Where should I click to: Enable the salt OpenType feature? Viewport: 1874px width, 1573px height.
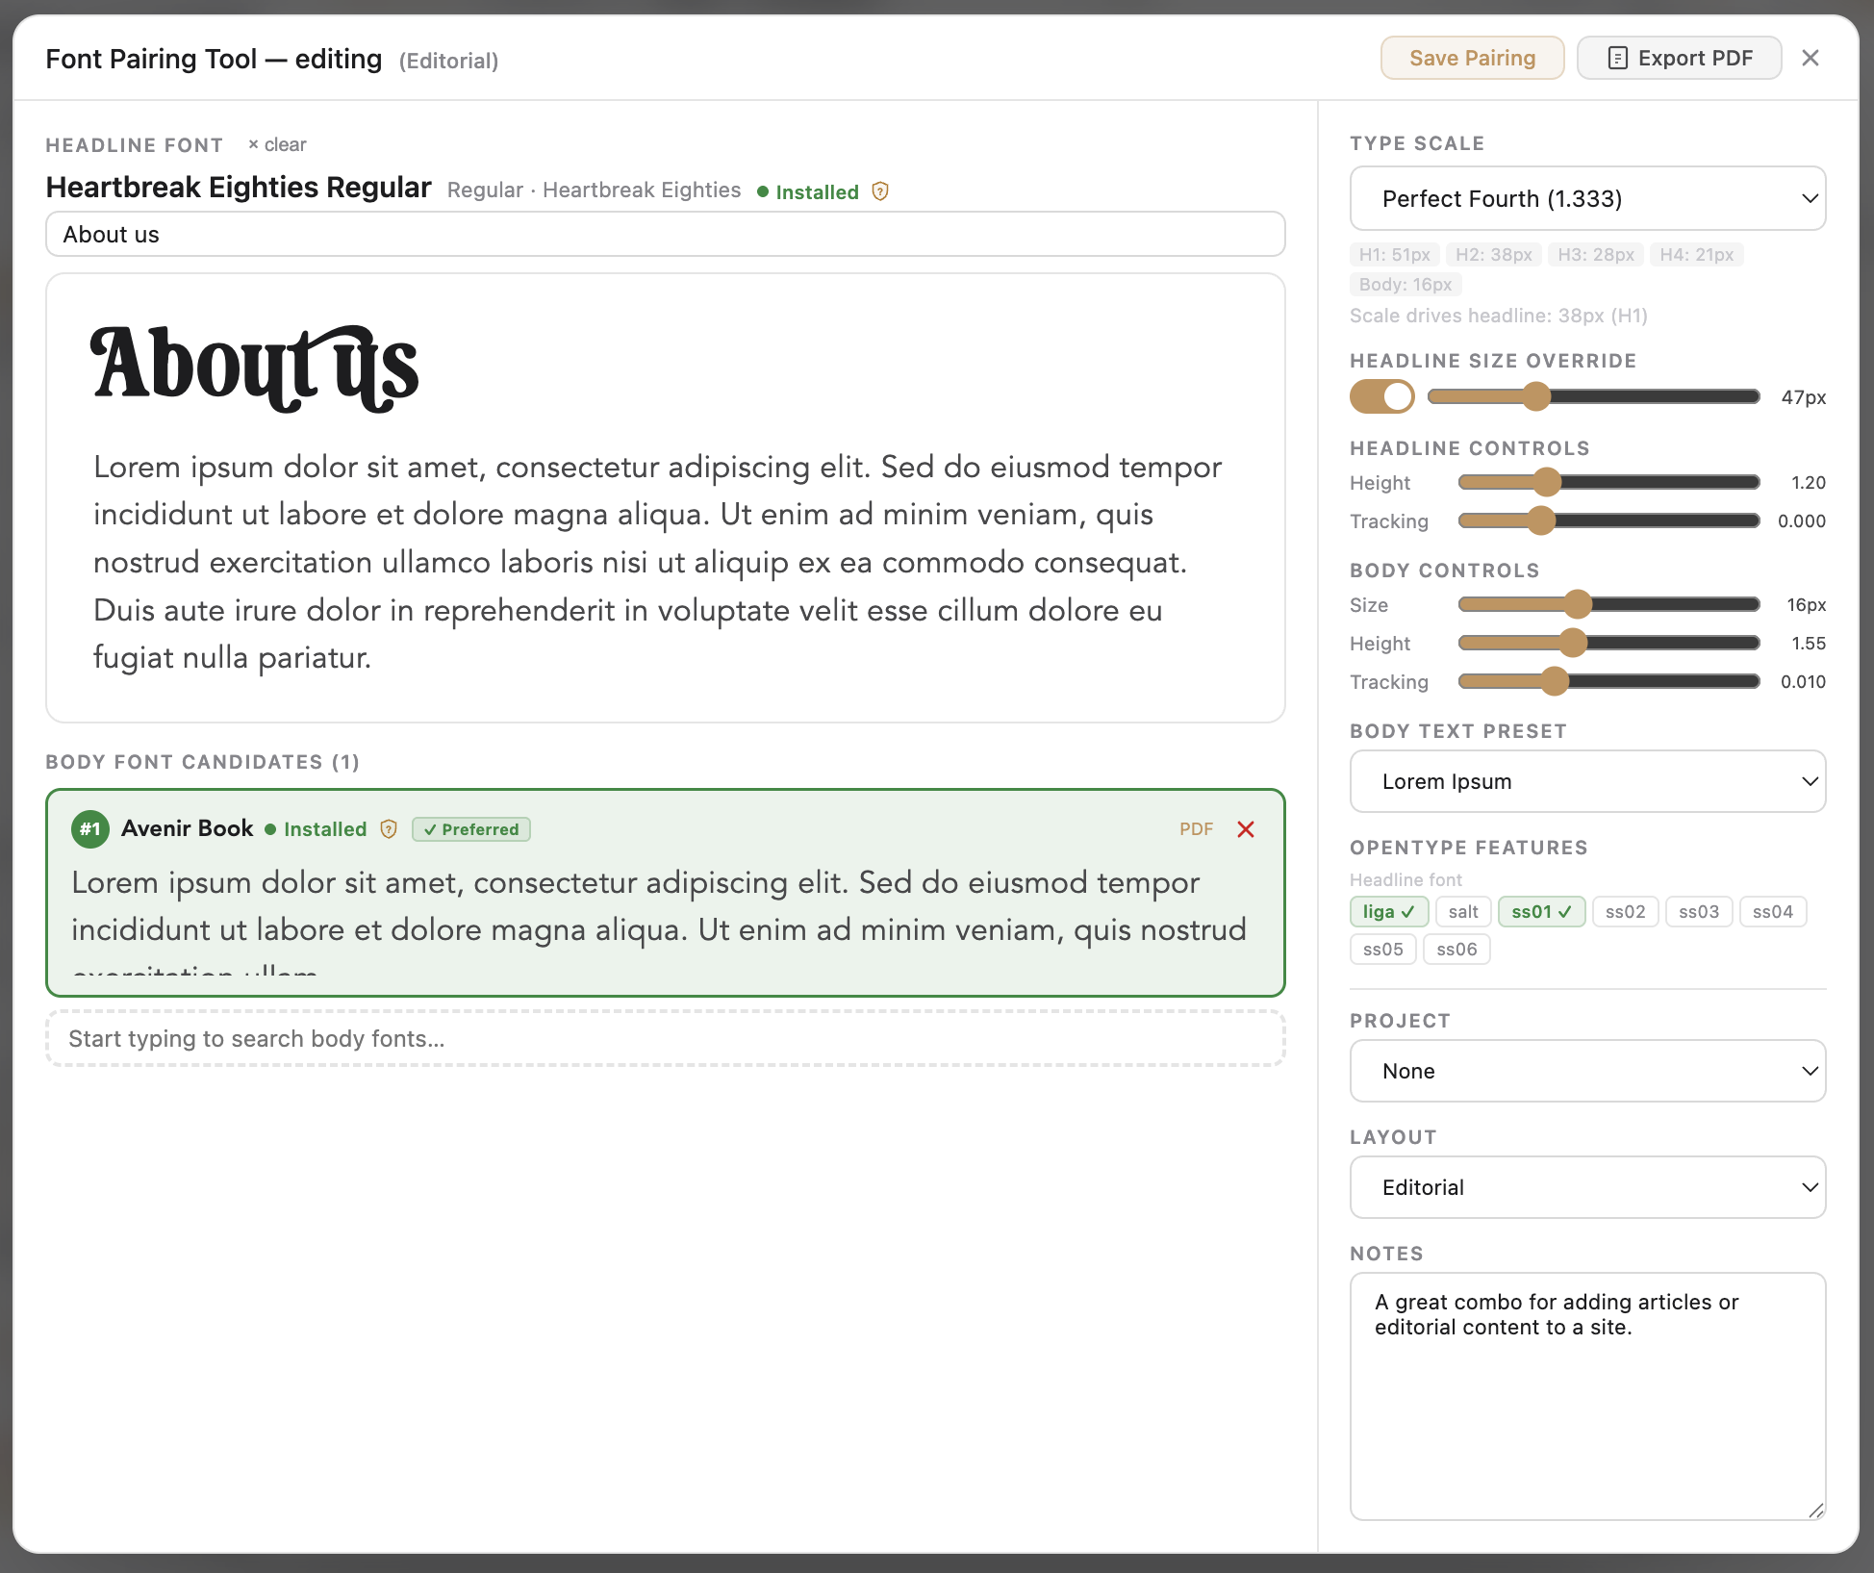click(x=1463, y=911)
